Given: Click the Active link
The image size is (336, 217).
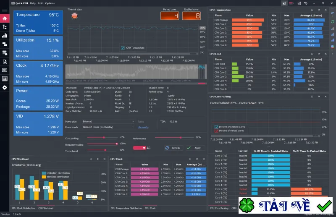Looking at the screenshot, I should pyautogui.click(x=141, y=122).
